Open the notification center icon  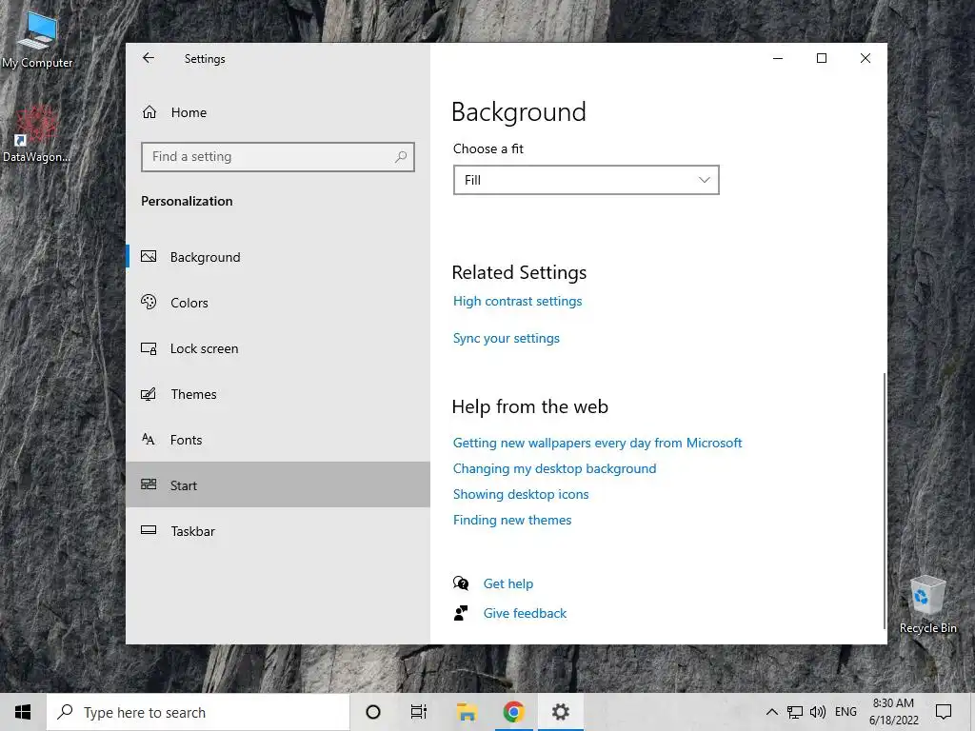tap(944, 712)
